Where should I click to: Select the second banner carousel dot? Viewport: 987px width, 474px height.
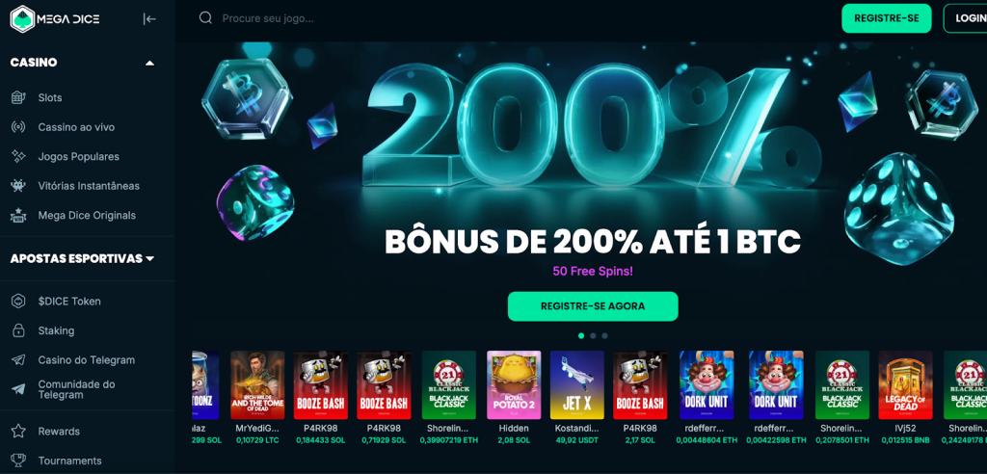593,336
